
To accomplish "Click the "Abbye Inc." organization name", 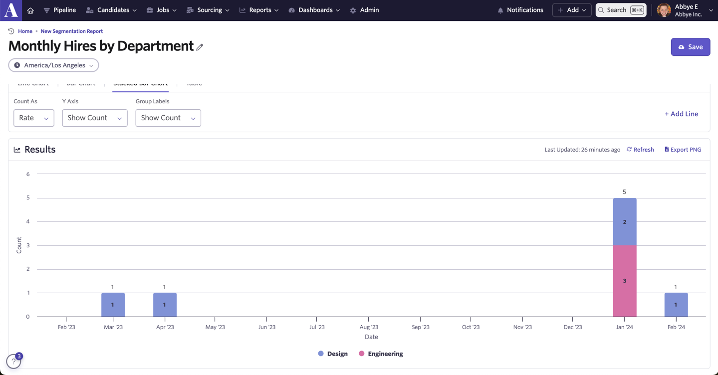I will (x=689, y=14).
